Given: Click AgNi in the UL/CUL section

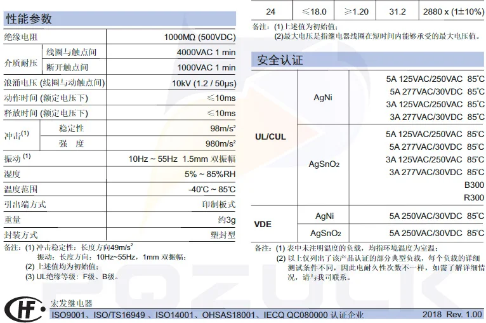Looking at the screenshot, I should 323,97.
